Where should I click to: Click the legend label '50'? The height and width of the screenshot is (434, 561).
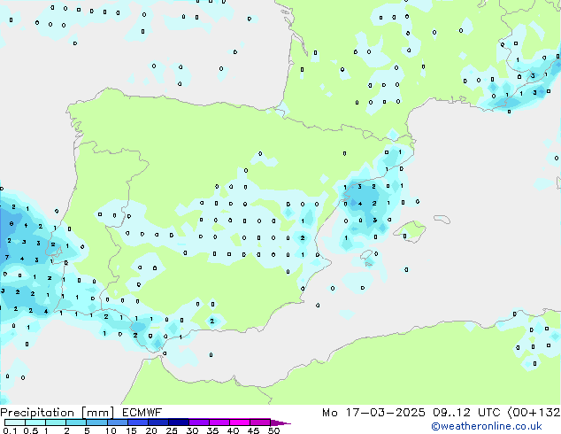(x=273, y=430)
